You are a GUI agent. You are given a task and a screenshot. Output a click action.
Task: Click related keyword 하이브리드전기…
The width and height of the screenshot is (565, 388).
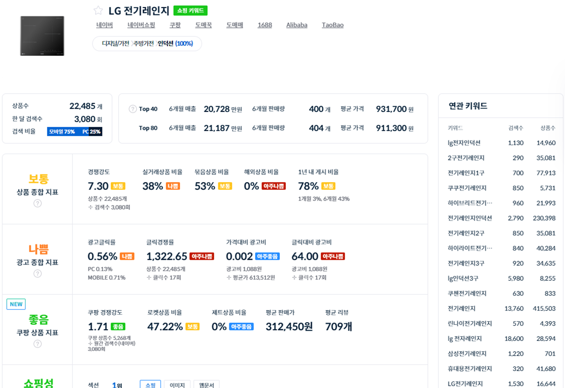click(x=470, y=203)
